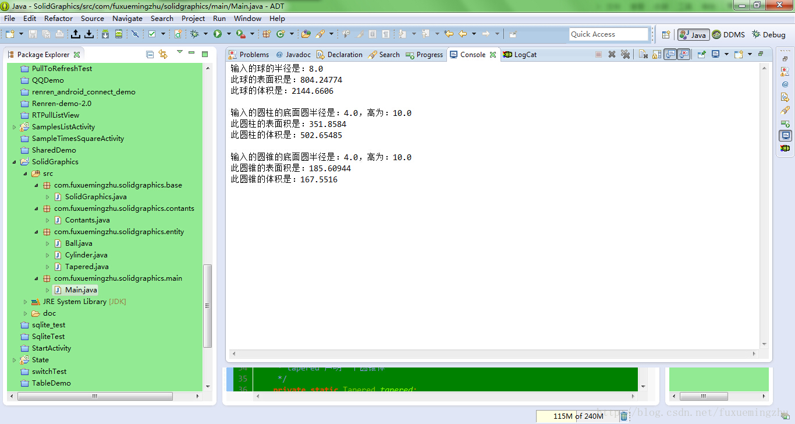
Task: Switch to the Declaration tab
Action: [x=339, y=54]
